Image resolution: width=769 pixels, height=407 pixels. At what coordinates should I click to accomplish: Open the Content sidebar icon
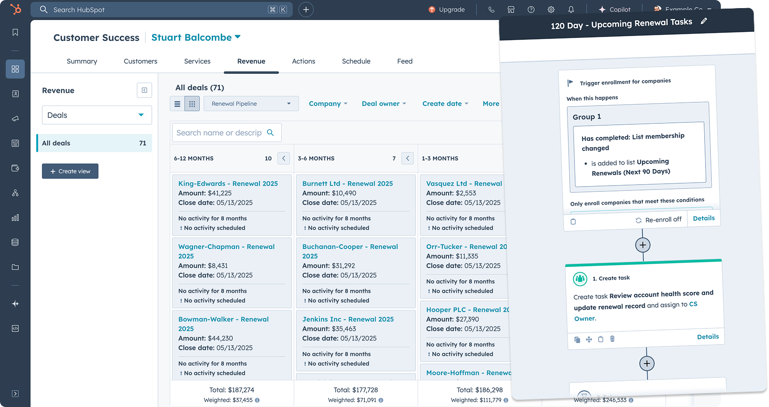pyautogui.click(x=15, y=143)
